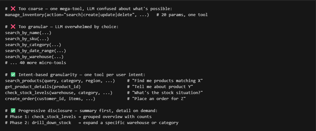The height and width of the screenshot is (131, 316).
Task: Click the search_by_category(...) line
Action: point(33,45)
